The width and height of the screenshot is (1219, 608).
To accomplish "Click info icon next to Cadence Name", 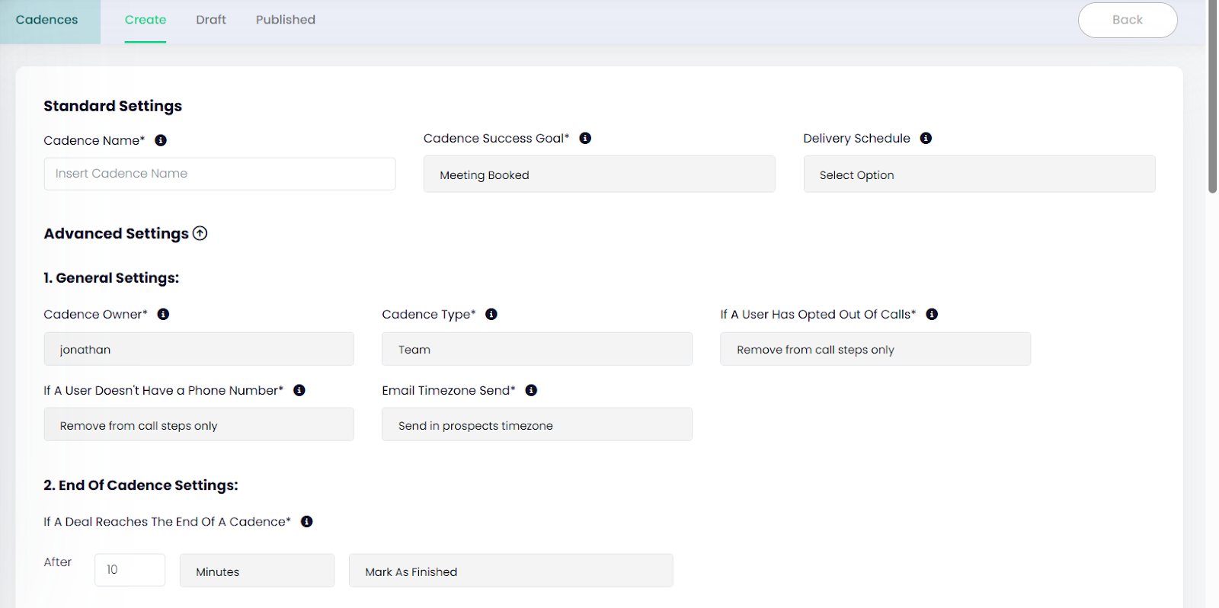I will tap(161, 140).
